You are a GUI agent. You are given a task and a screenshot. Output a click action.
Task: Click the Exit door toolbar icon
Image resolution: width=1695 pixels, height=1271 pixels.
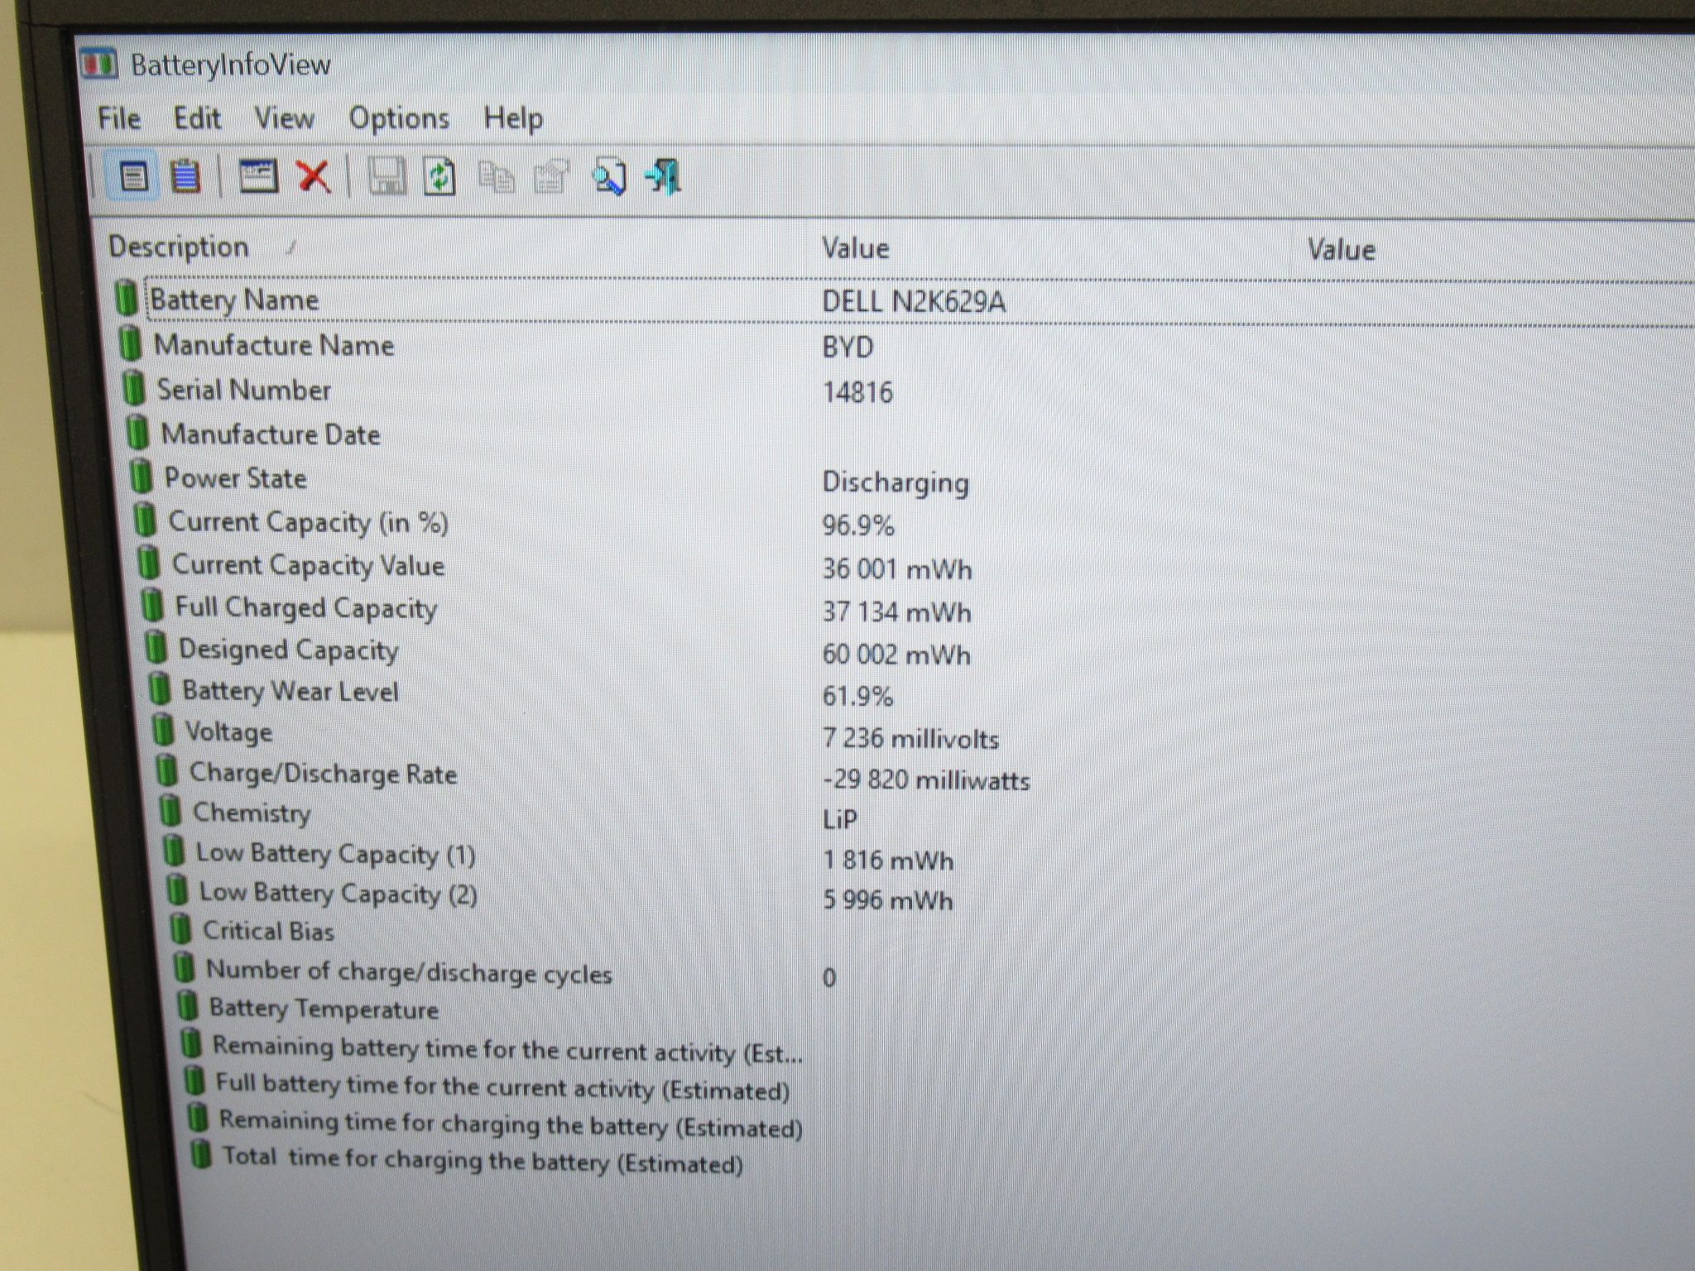coord(664,177)
